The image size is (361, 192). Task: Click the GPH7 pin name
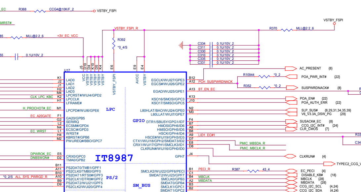click(180, 156)
